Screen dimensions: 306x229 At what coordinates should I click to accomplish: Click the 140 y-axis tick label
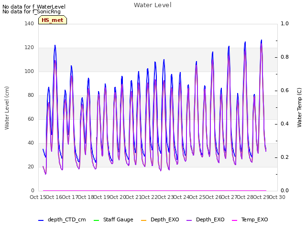click(x=29, y=23)
